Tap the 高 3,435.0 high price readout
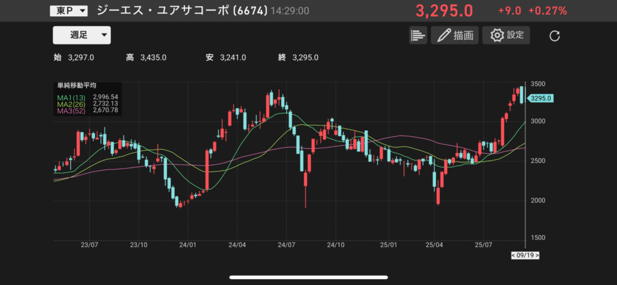The height and width of the screenshot is (285, 617). pos(146,58)
